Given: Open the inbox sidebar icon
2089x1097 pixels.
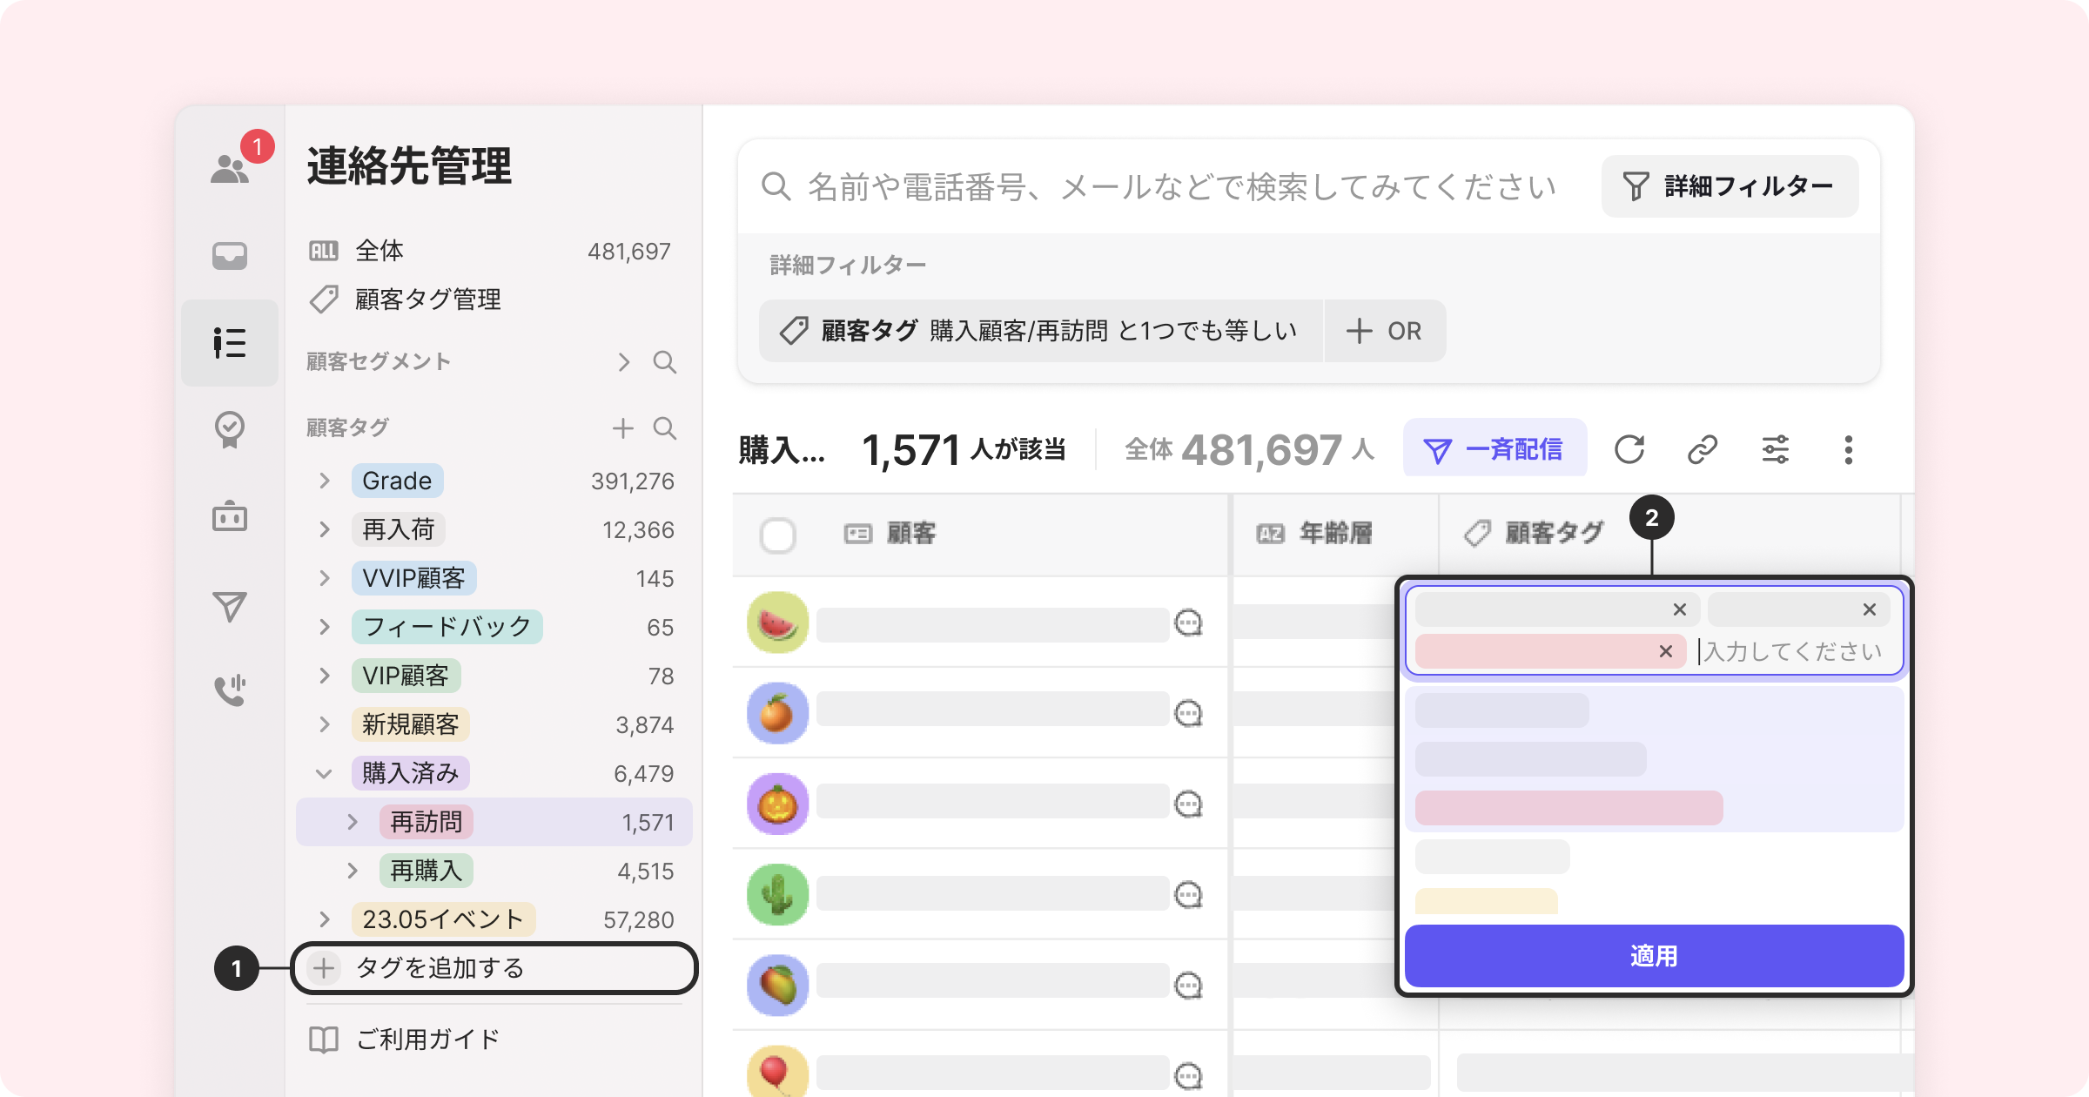Looking at the screenshot, I should [230, 256].
